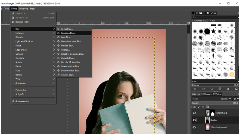
Task: Open the Patterns dock tab icon
Action: click(197, 13)
